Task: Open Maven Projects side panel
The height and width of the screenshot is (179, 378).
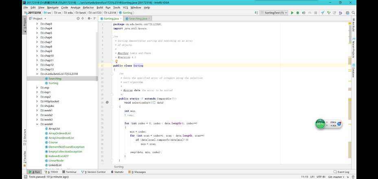Action: pos(353,48)
